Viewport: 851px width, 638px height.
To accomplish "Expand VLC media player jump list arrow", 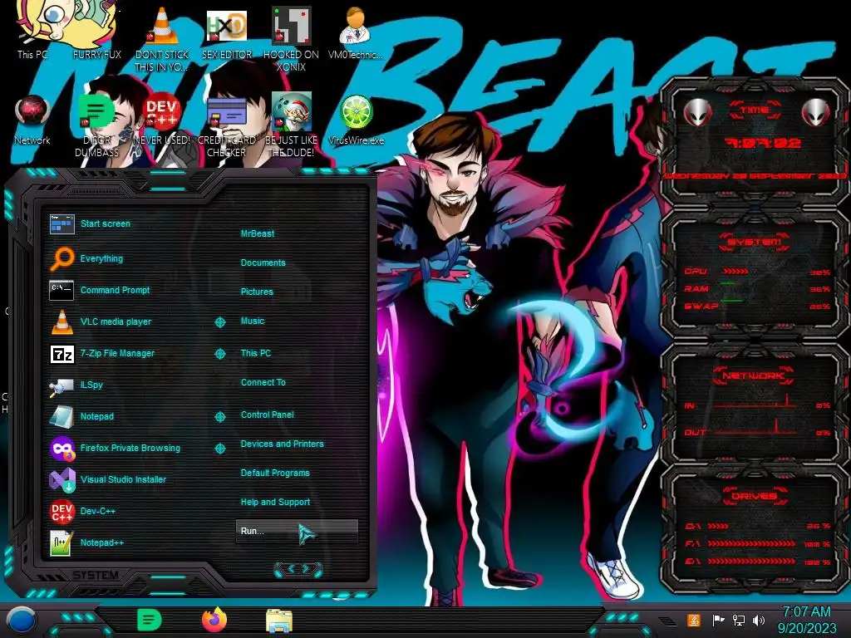I will coord(219,322).
